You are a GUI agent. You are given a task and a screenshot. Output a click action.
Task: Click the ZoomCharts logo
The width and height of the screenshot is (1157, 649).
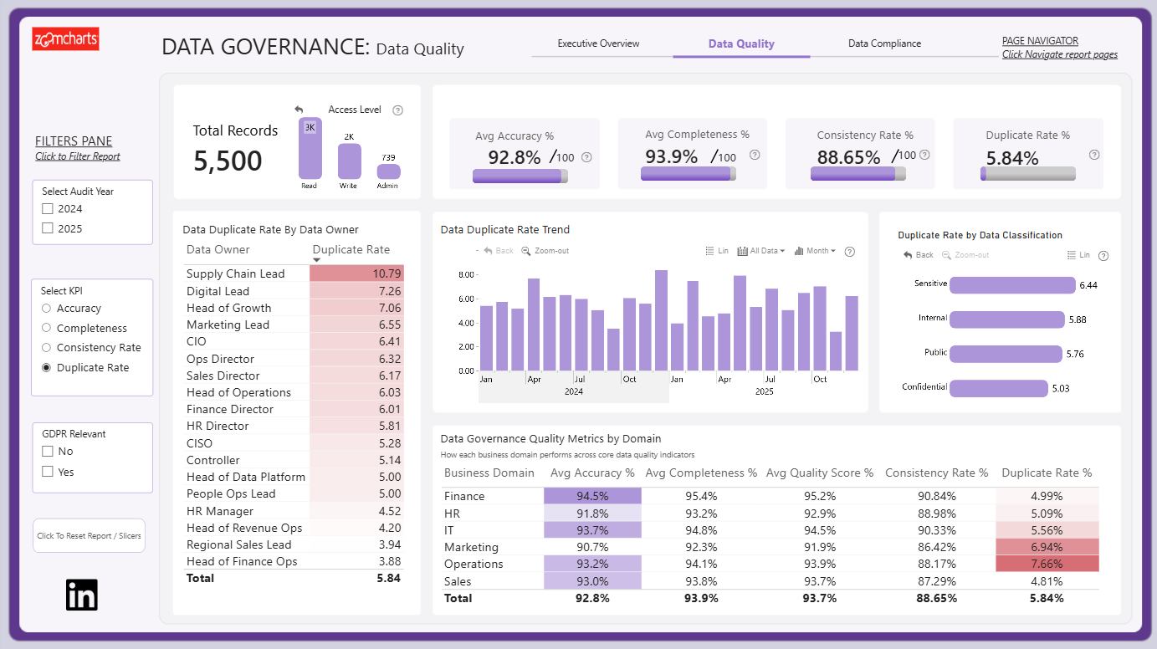coord(66,38)
